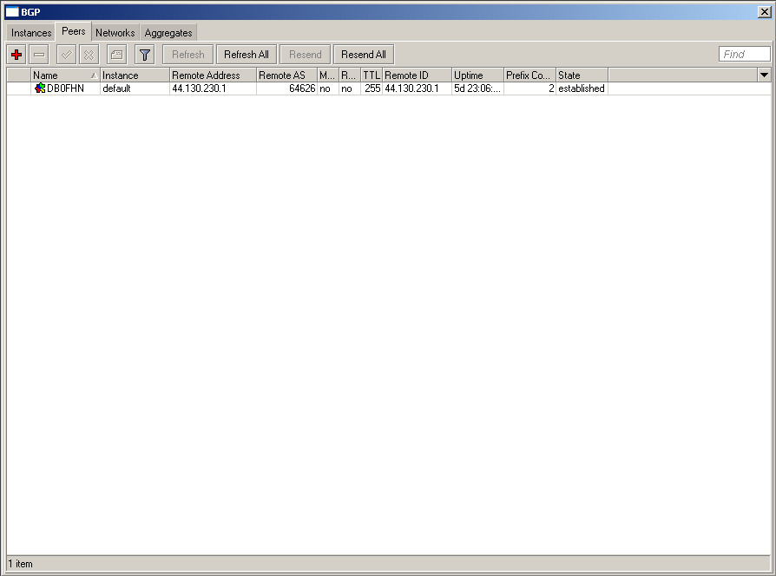Click the BGP window title icon

pyautogui.click(x=12, y=11)
